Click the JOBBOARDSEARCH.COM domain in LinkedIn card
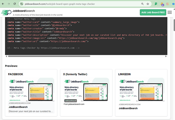This screenshot has width=175, height=120. click(x=129, y=104)
